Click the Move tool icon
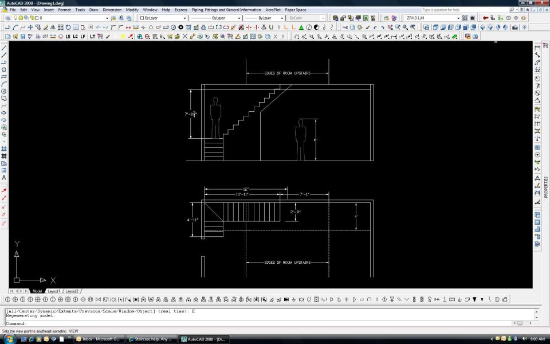550x344 pixels. pos(30,27)
